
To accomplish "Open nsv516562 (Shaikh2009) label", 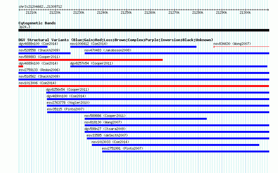I will [39, 76].
